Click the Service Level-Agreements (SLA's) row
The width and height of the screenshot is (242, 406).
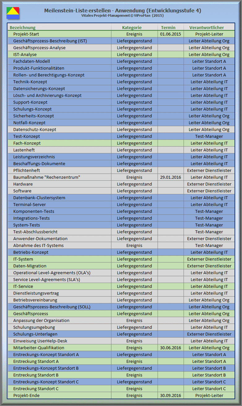point(46,280)
